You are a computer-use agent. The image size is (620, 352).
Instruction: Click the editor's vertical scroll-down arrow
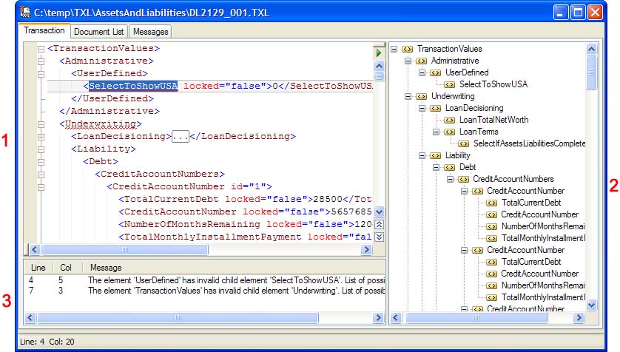coord(379,211)
